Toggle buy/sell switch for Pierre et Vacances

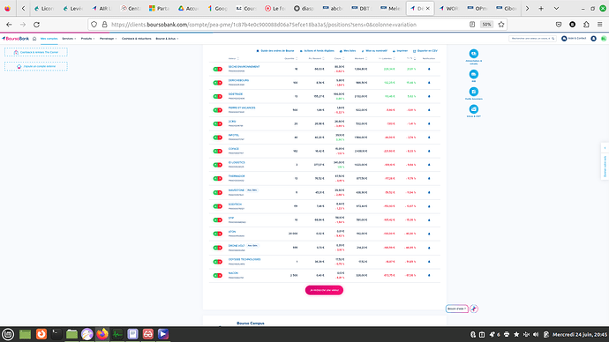tap(217, 110)
